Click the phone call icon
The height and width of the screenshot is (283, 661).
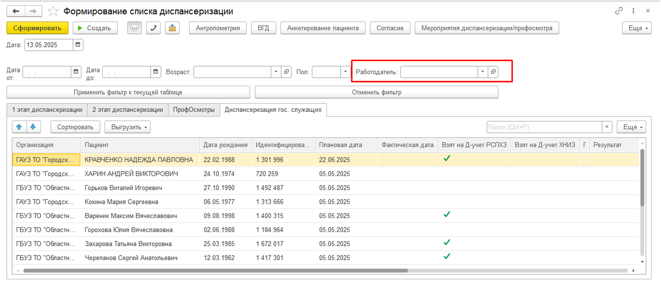[x=153, y=28]
